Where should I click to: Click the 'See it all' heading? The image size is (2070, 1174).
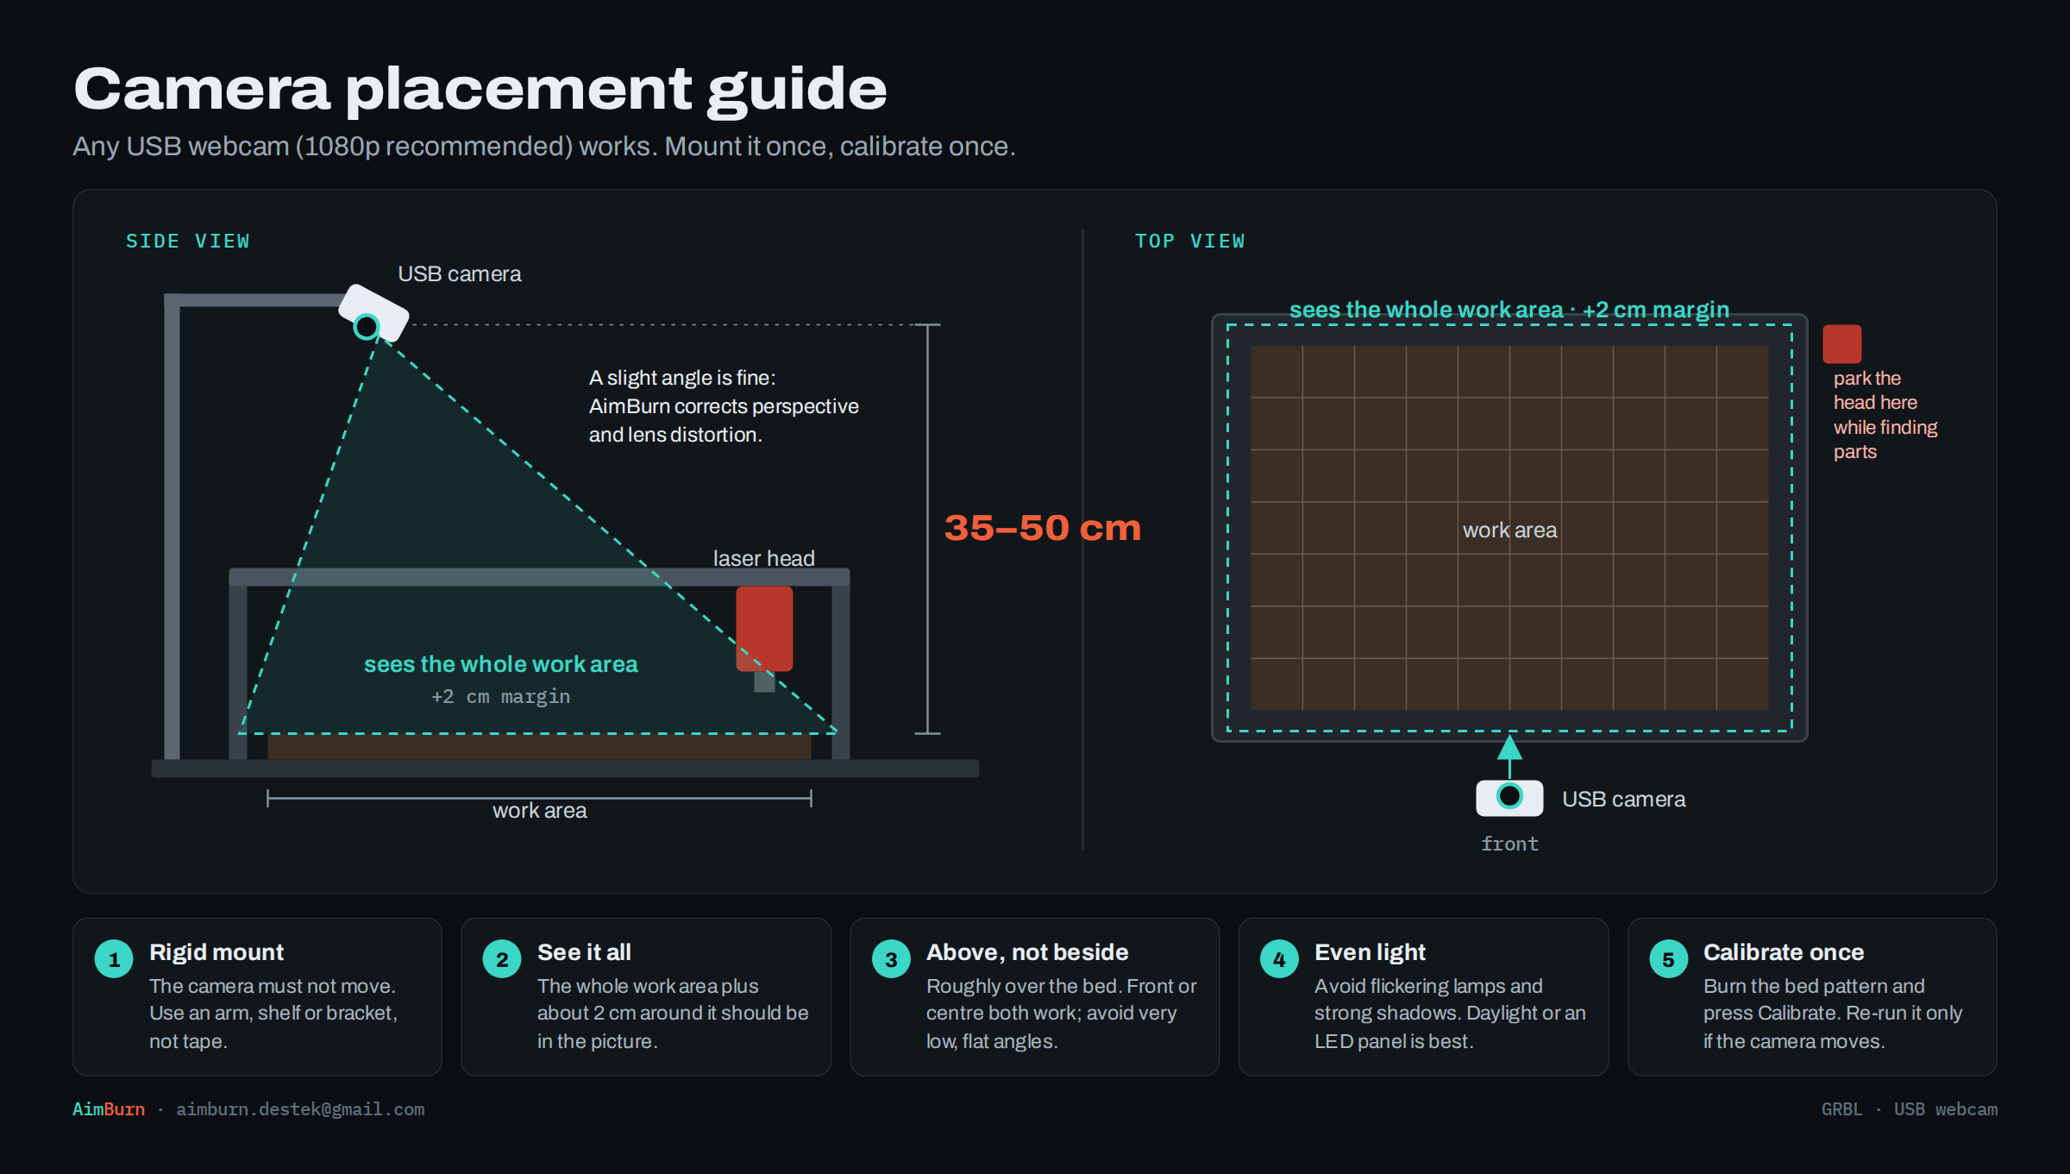584,952
